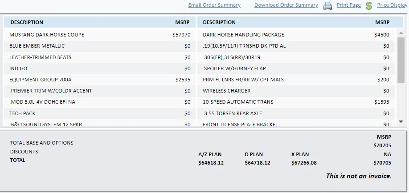This screenshot has height=193, width=409.
Task: Click the Print Page link
Action: pos(349,5)
